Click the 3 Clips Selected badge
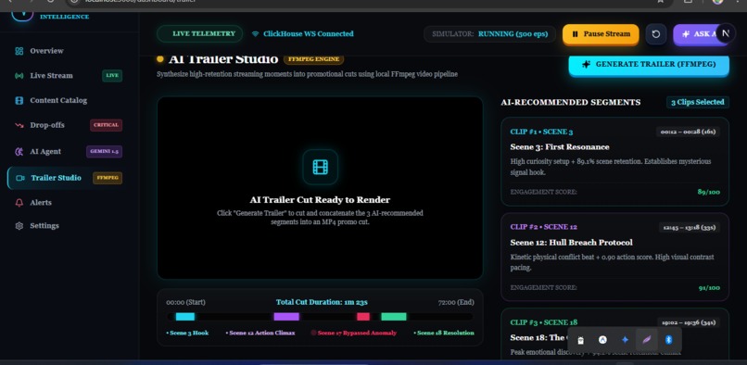Viewport: 747px width, 365px height. (x=698, y=102)
